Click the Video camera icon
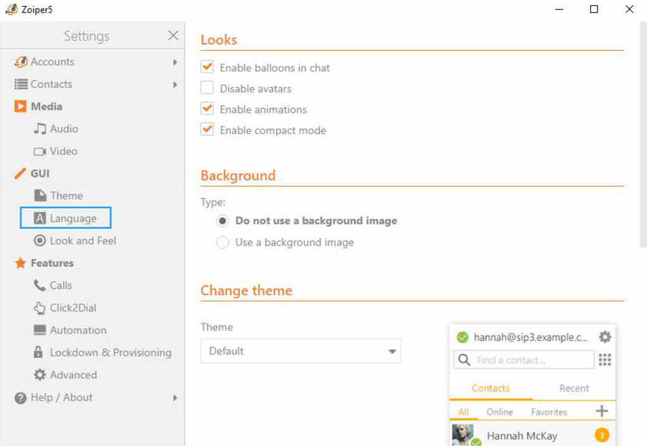Image resolution: width=647 pixels, height=446 pixels. point(40,152)
